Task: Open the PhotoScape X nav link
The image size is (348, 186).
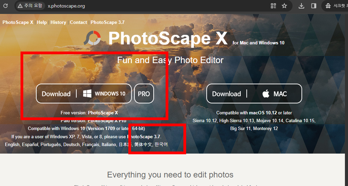Action: (x=18, y=23)
